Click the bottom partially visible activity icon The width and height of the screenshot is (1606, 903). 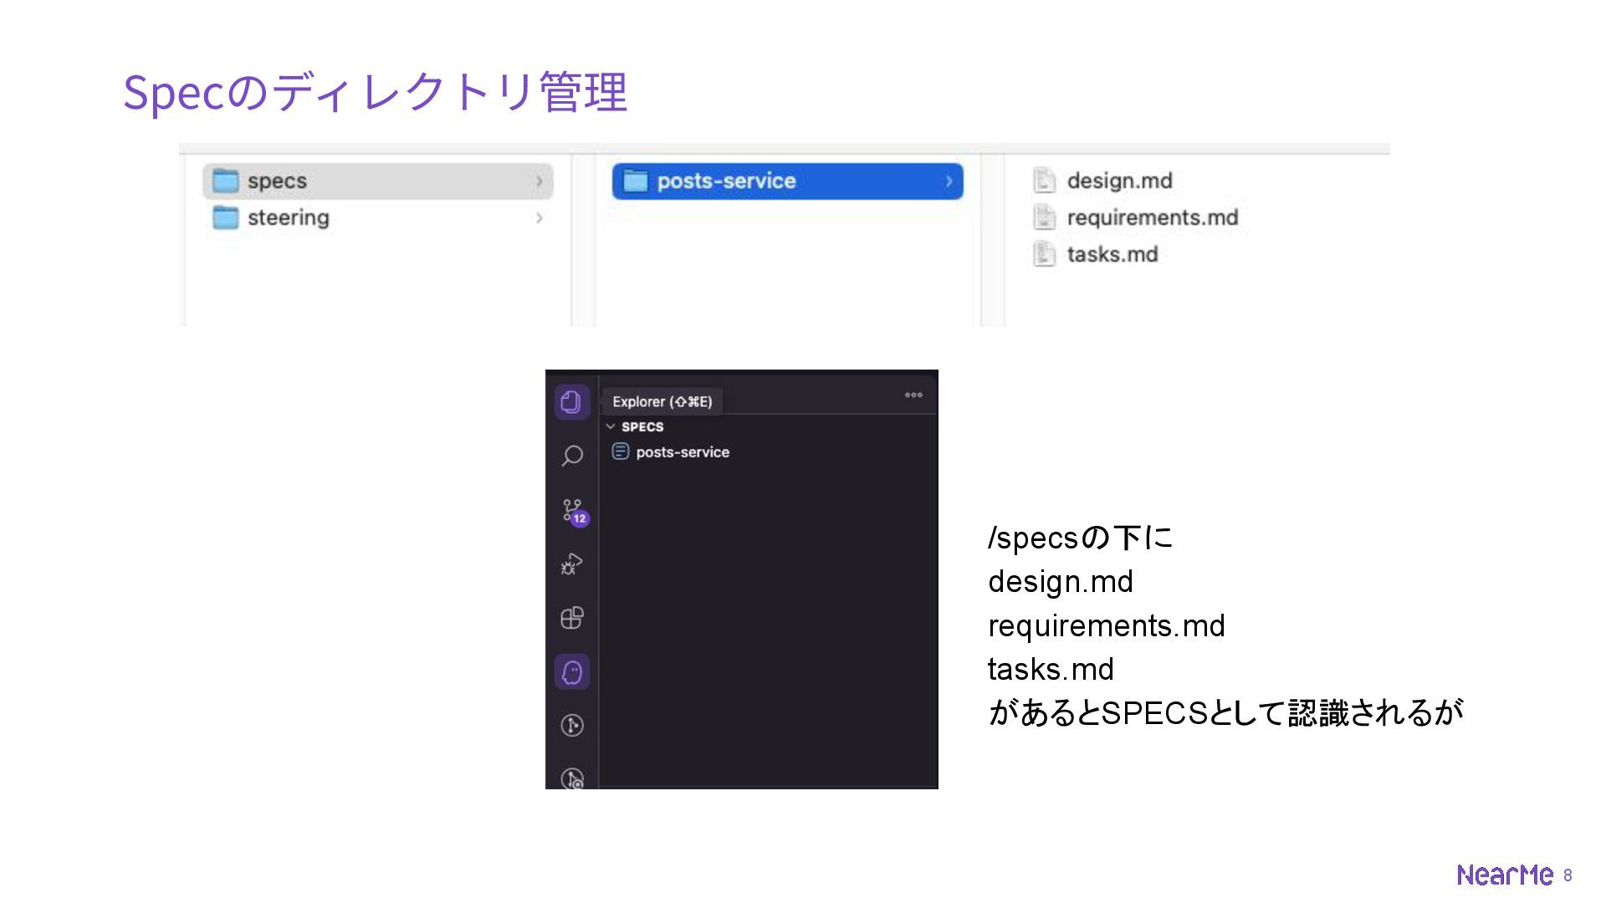572,779
